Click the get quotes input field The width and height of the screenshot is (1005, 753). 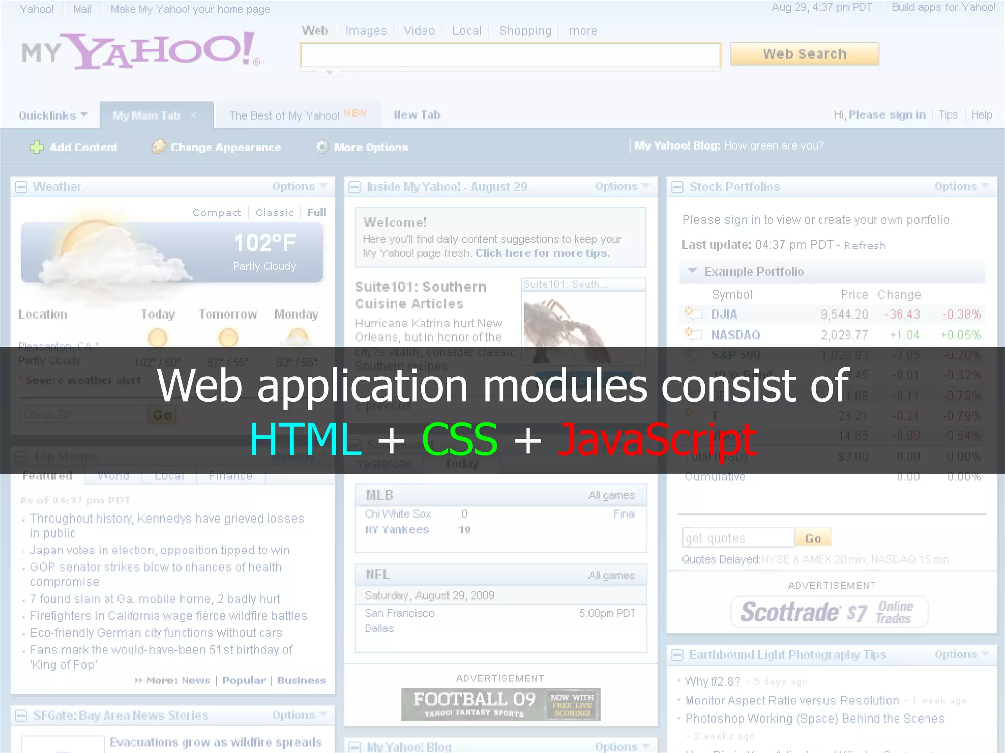pos(738,538)
